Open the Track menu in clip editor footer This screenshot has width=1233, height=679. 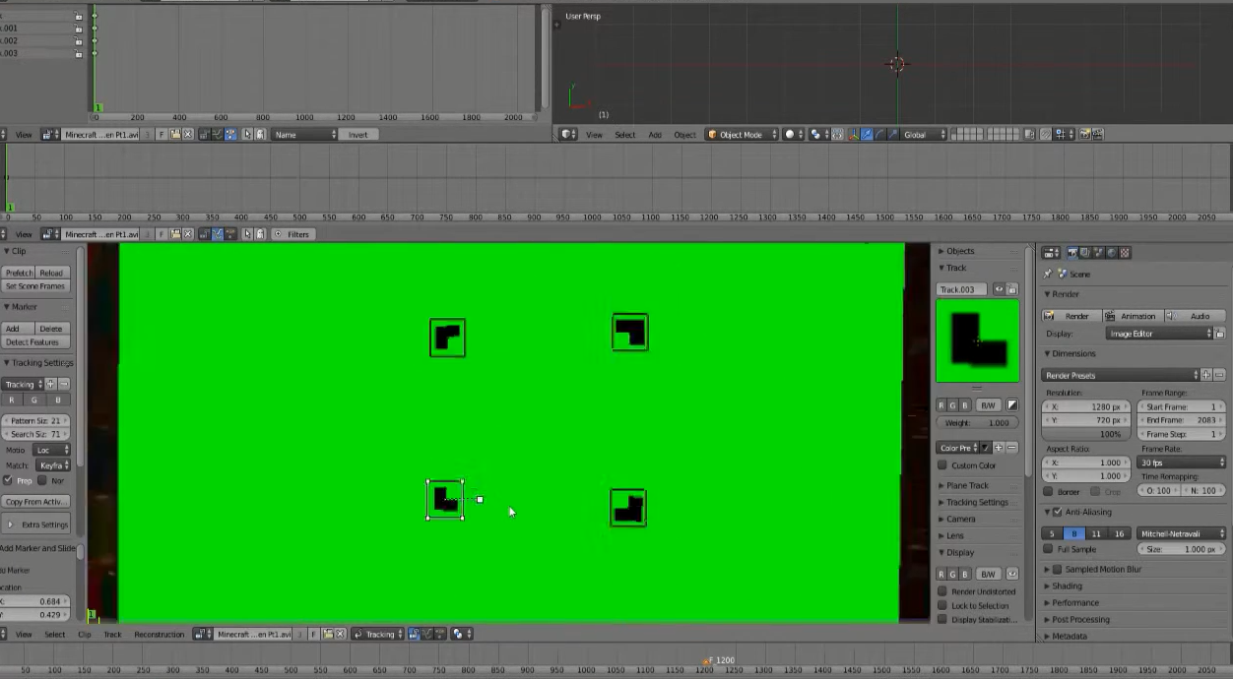113,634
